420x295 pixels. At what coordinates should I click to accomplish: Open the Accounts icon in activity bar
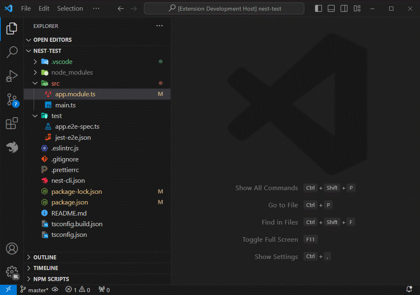coord(12,248)
